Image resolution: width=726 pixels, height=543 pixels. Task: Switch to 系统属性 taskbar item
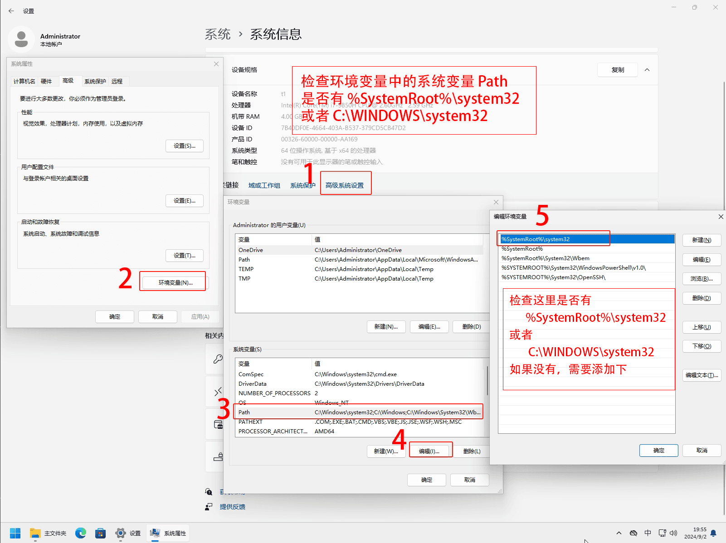coord(168,533)
